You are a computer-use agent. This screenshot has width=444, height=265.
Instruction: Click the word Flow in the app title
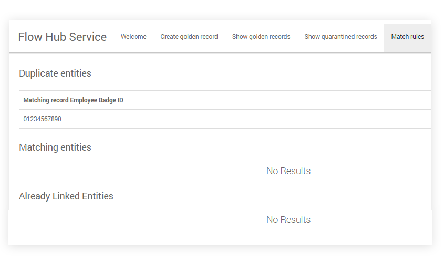28,37
